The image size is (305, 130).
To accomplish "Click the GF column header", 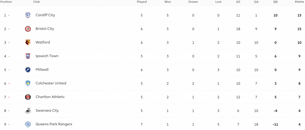I will [x=238, y=2].
